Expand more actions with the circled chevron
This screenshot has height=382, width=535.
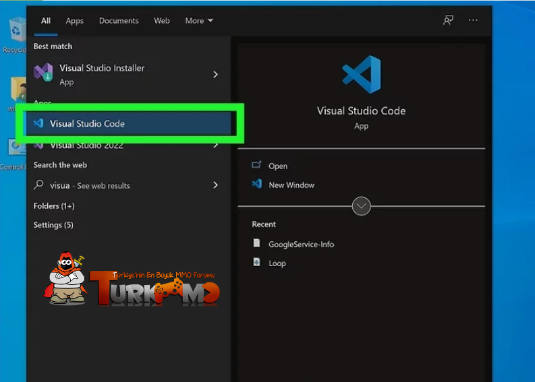coord(362,206)
